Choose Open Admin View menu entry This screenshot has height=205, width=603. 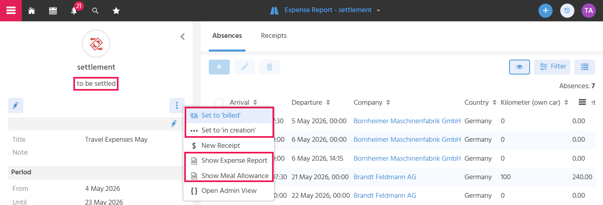(229, 191)
